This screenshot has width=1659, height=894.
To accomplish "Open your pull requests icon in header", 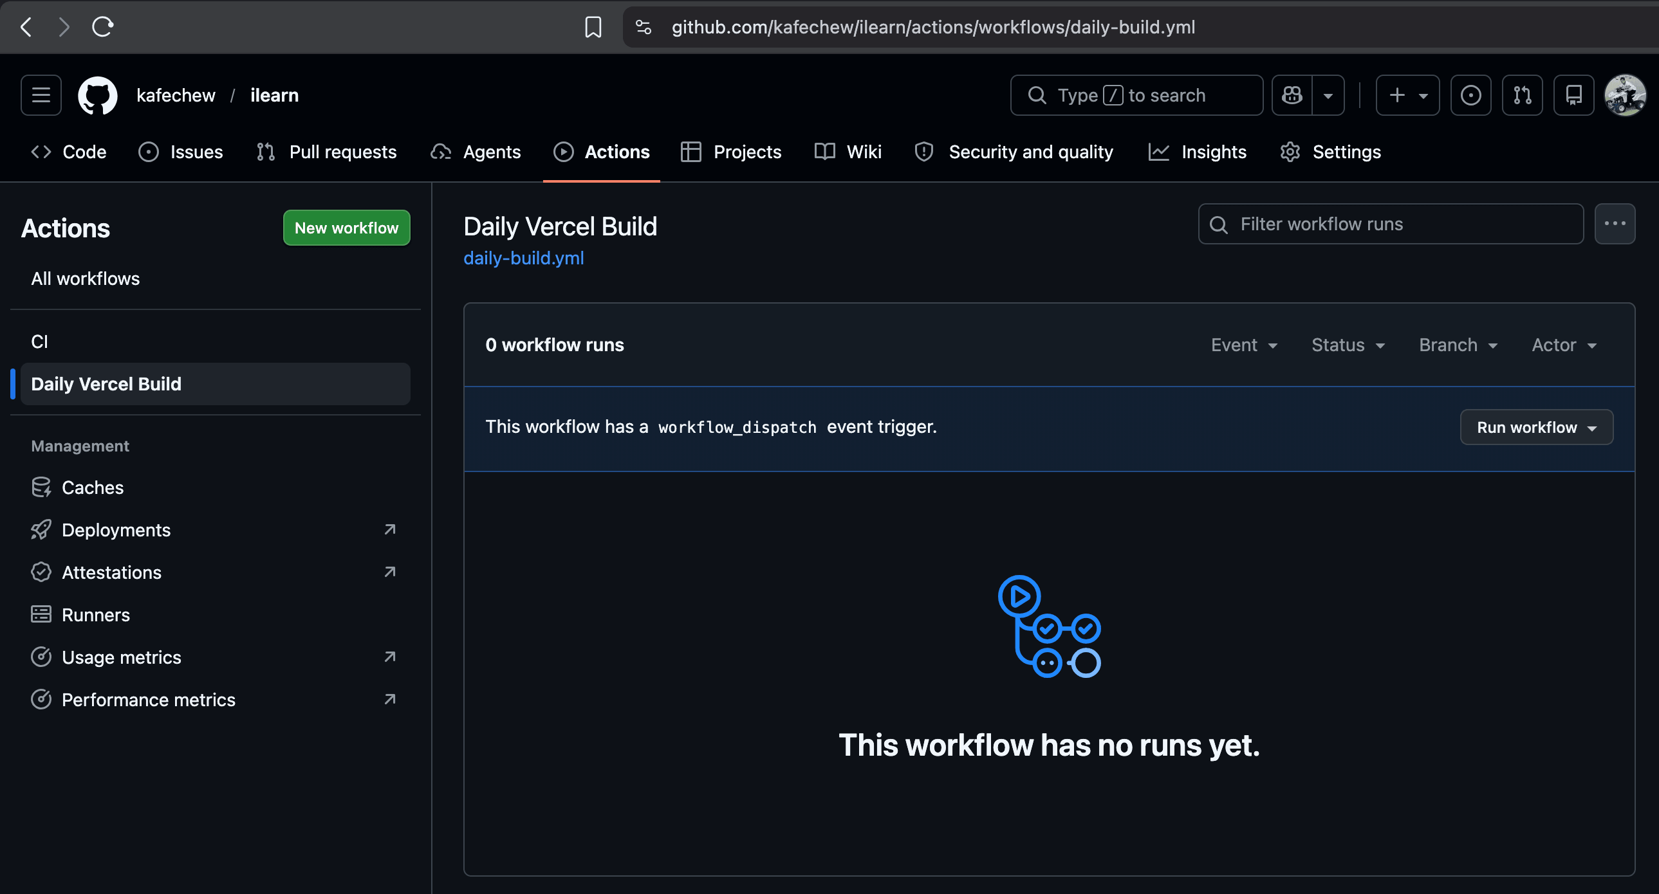I will [x=1523, y=95].
